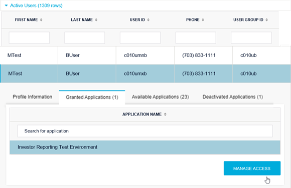Switch to Available Applications (23) tab
The image size is (291, 188).
161,97
